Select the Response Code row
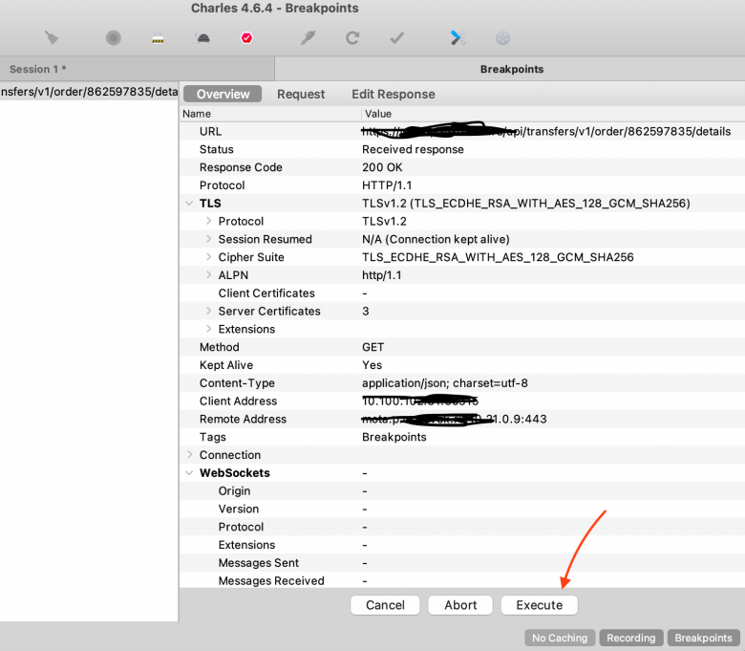745x651 pixels. [462, 167]
